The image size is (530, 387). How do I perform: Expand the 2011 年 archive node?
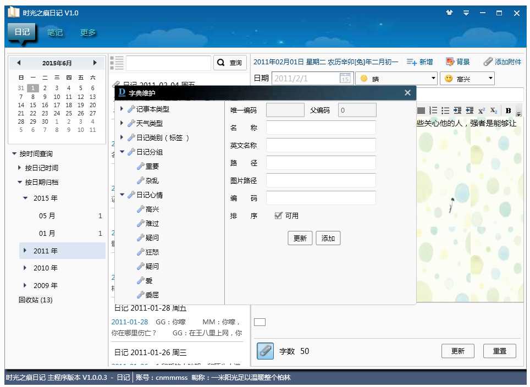point(25,251)
